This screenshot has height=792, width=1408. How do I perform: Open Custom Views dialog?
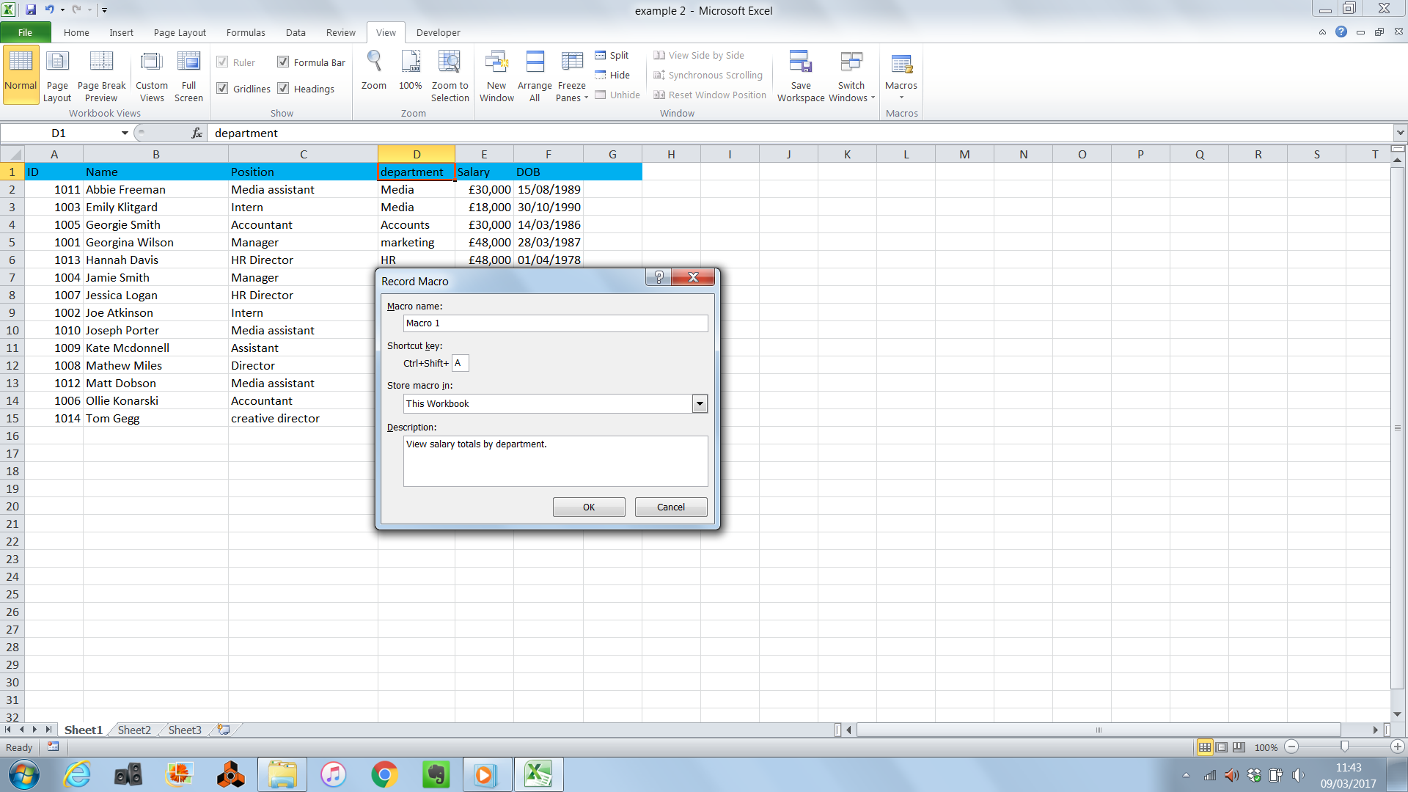click(x=152, y=76)
